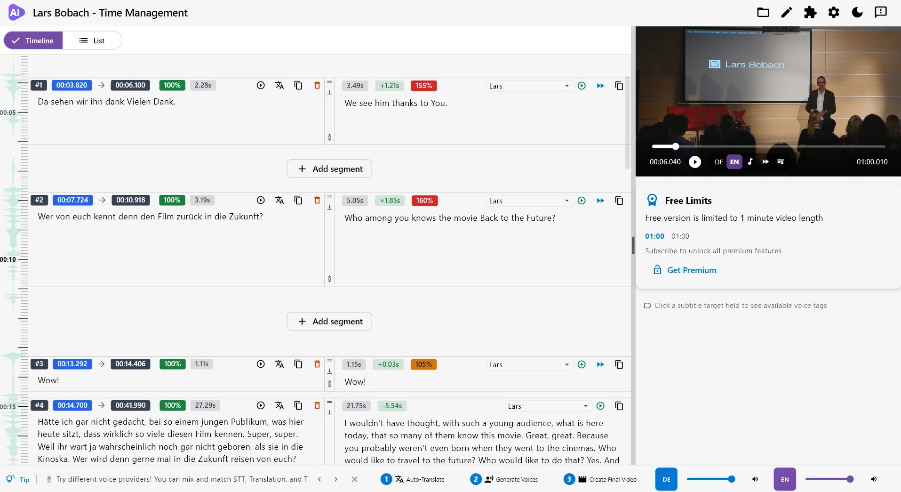Open the projects folder icon
This screenshot has height=492, width=901.
[x=763, y=13]
